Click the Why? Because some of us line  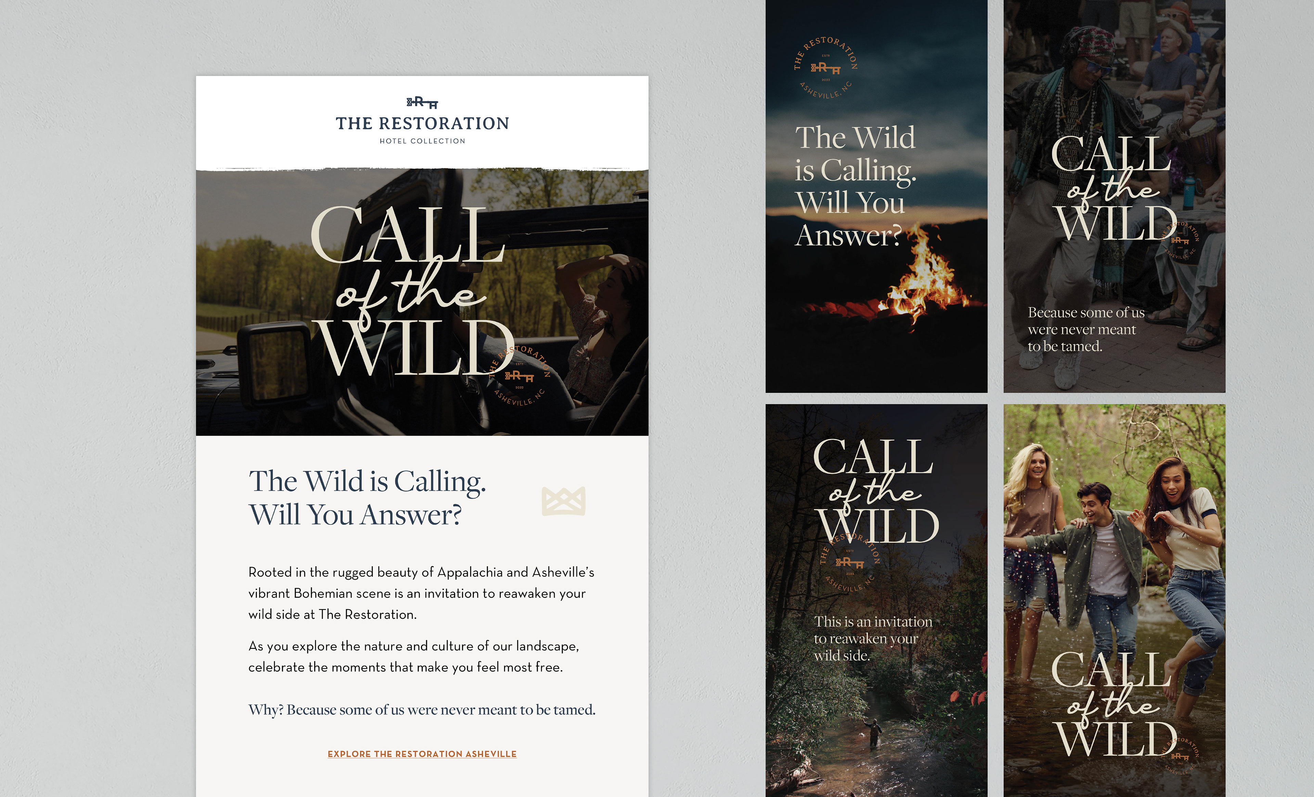click(422, 709)
